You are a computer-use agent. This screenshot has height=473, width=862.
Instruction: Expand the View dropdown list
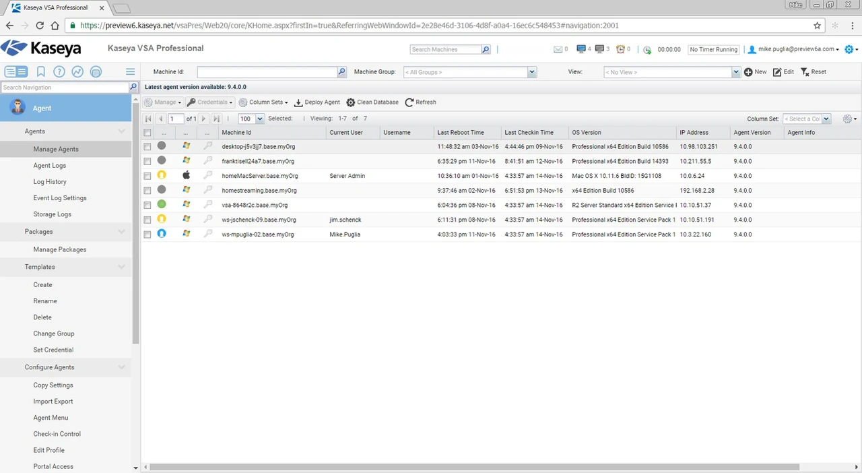tap(735, 72)
